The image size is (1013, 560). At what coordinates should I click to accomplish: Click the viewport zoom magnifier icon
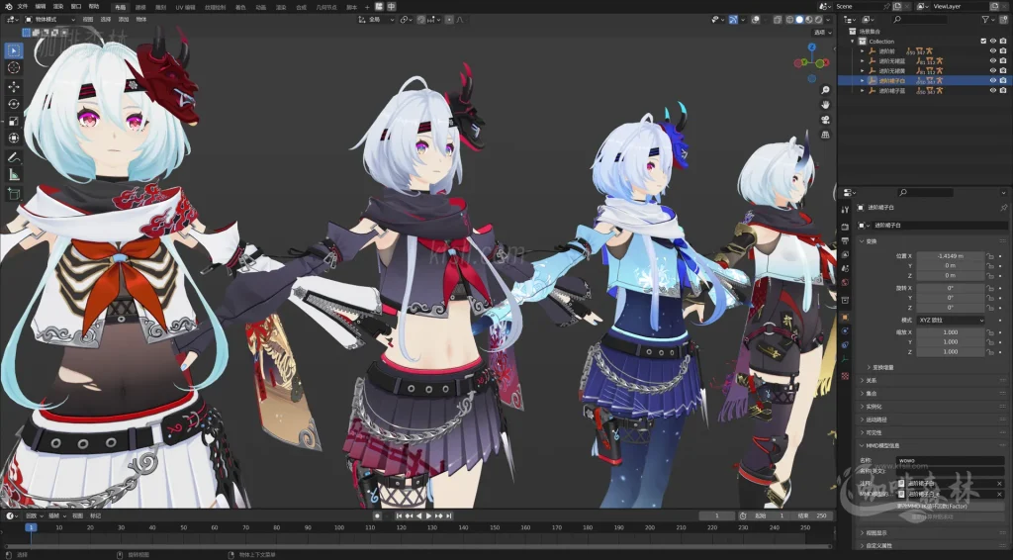[825, 90]
